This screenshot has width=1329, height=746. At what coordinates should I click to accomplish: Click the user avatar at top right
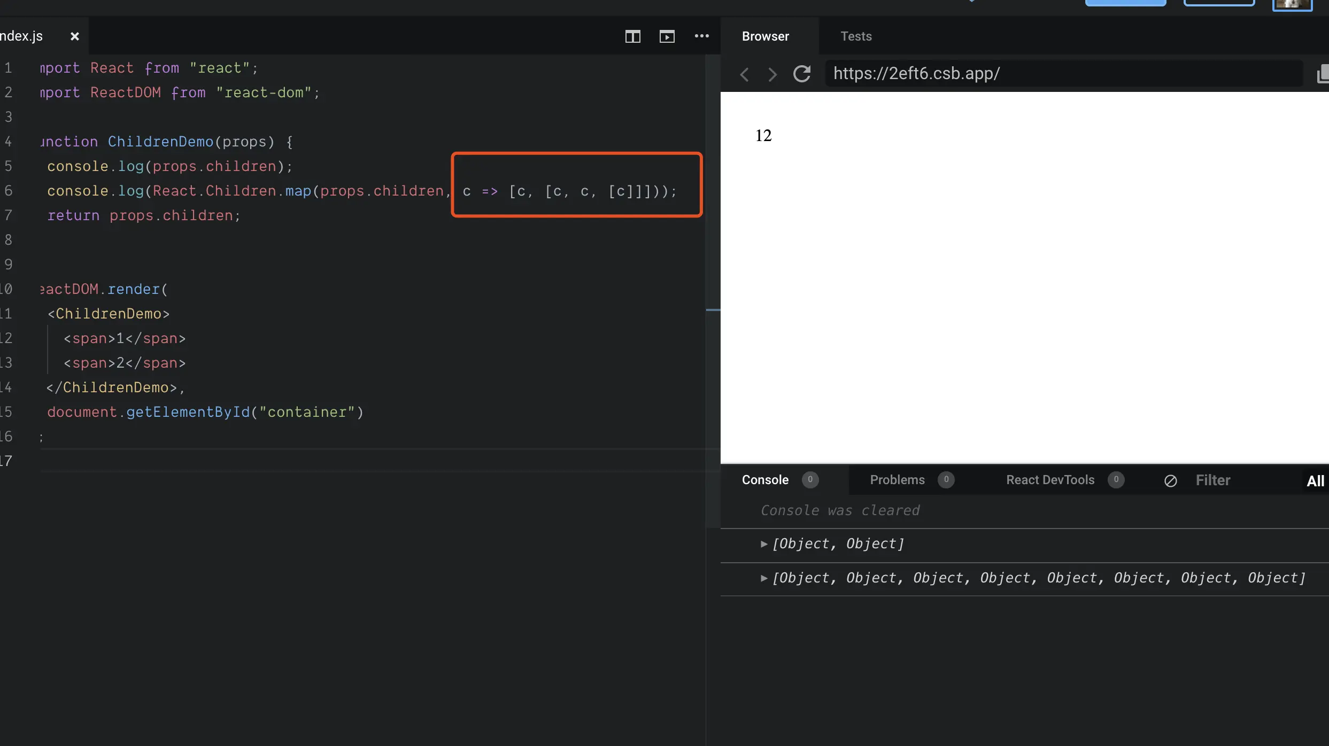pyautogui.click(x=1292, y=4)
